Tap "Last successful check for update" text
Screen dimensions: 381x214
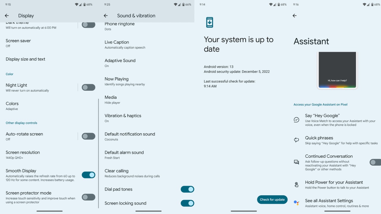pyautogui.click(x=229, y=81)
